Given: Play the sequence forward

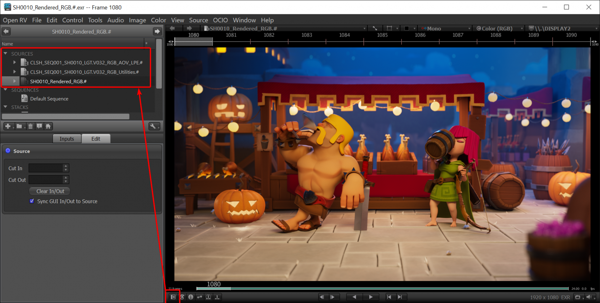Looking at the screenshot, I should pyautogui.click(x=371, y=297).
